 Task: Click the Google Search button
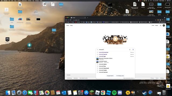[x=110, y=76]
